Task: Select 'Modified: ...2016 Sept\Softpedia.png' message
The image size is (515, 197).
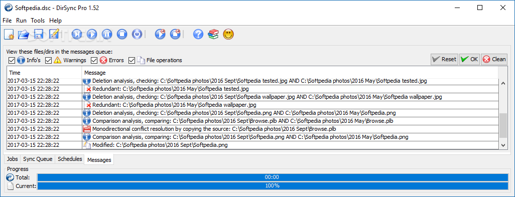Action: (290, 145)
